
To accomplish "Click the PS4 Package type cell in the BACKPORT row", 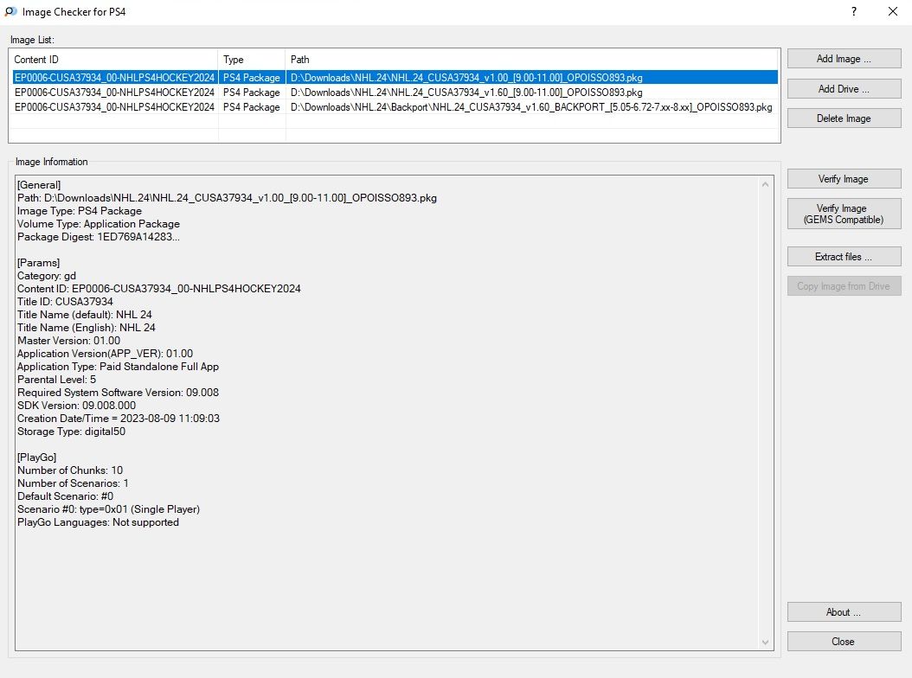I will 252,107.
